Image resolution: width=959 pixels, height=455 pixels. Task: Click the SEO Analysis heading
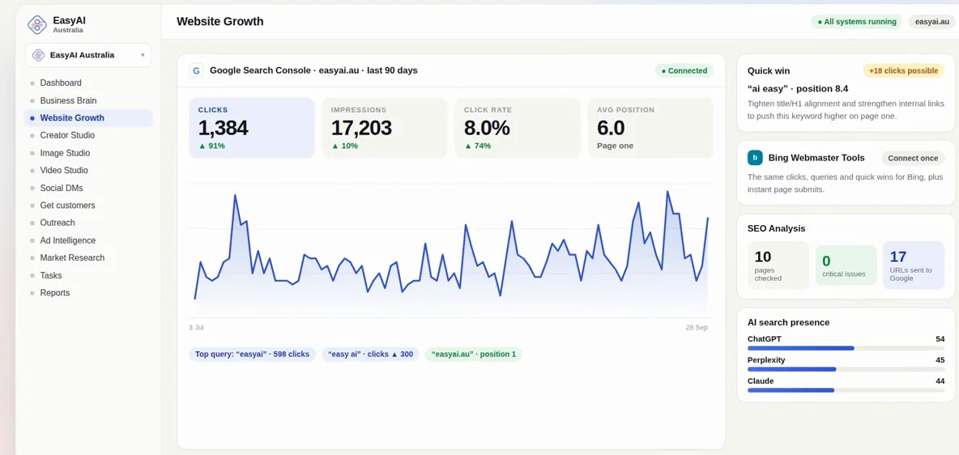click(776, 229)
